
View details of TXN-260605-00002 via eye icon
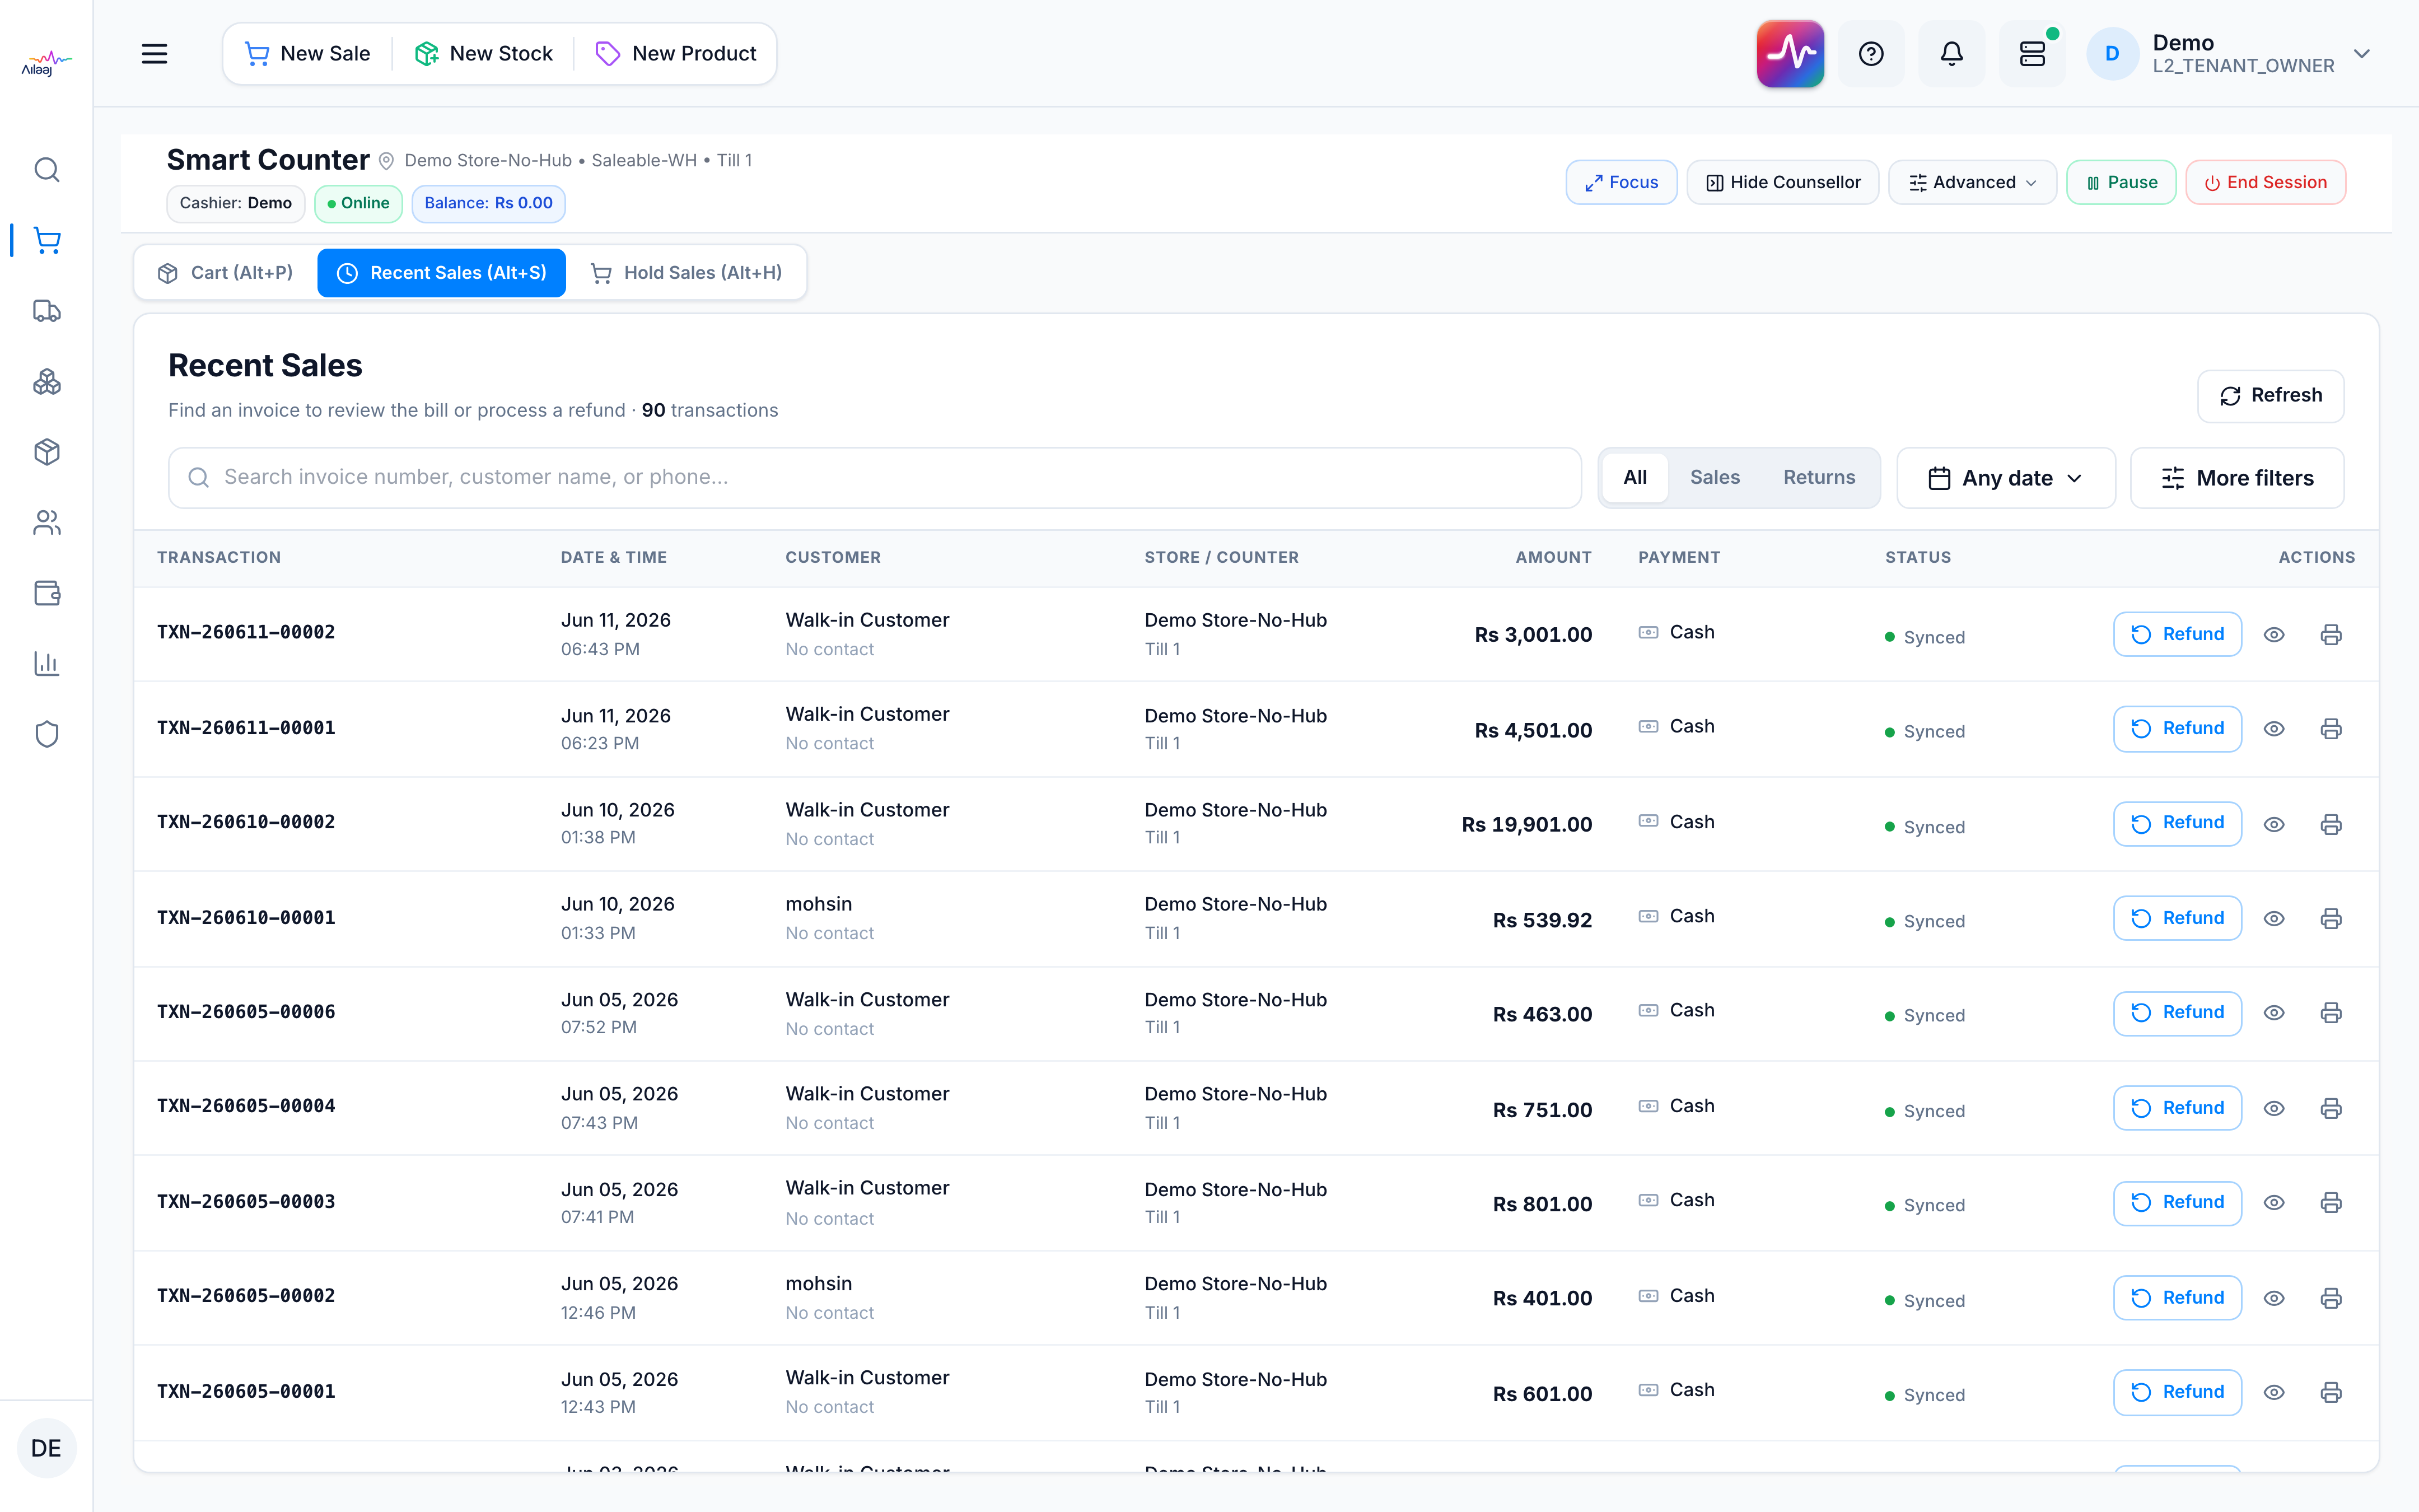[x=2274, y=1298]
